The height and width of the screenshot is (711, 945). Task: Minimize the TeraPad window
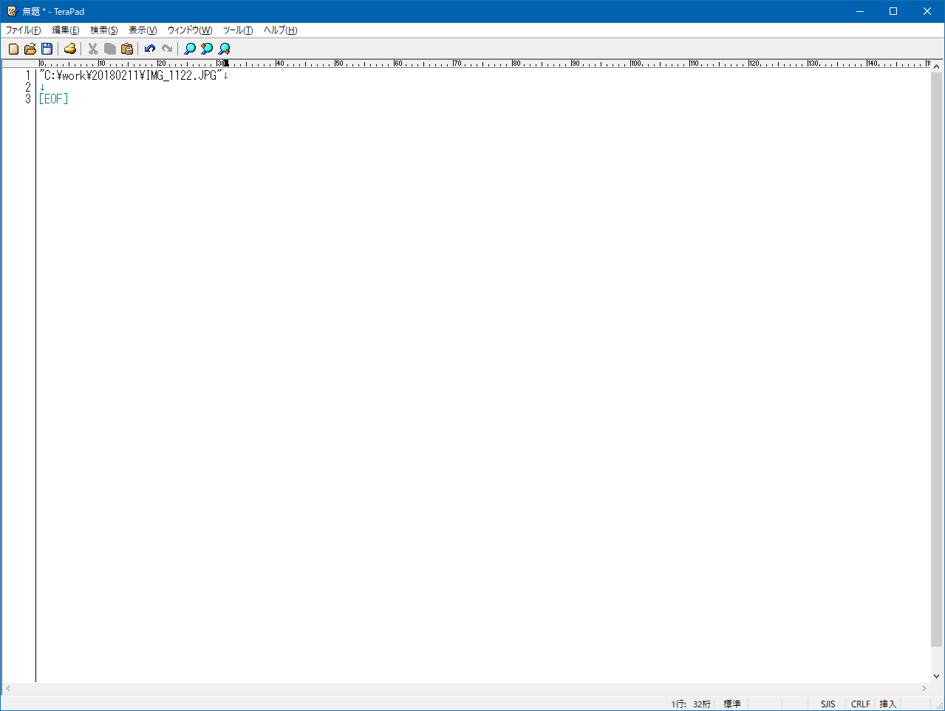(x=860, y=11)
